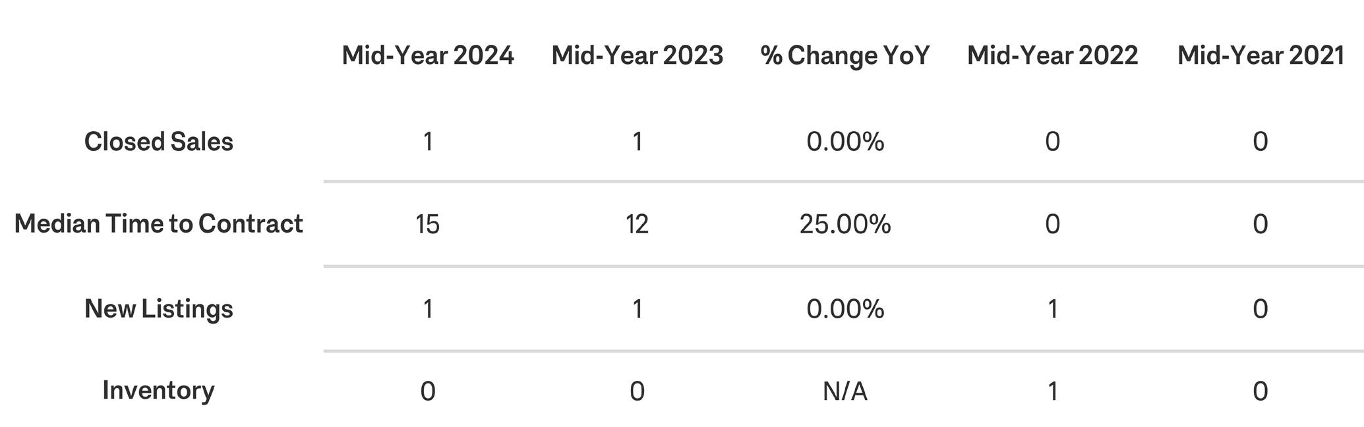The height and width of the screenshot is (427, 1364).
Task: Click New Listings 0.00% change cell
Action: pyautogui.click(x=845, y=309)
